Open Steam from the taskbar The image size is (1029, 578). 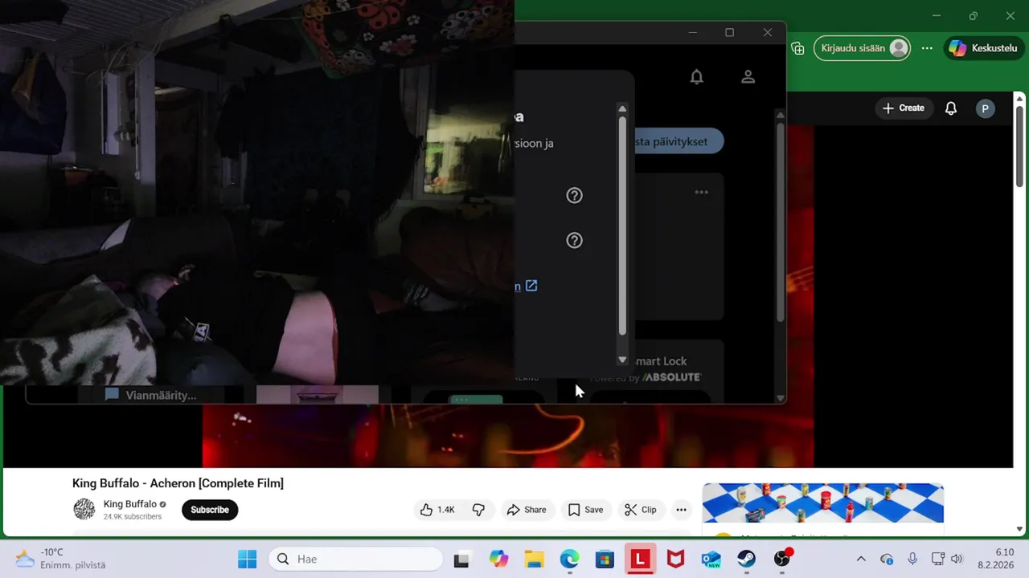pos(746,559)
